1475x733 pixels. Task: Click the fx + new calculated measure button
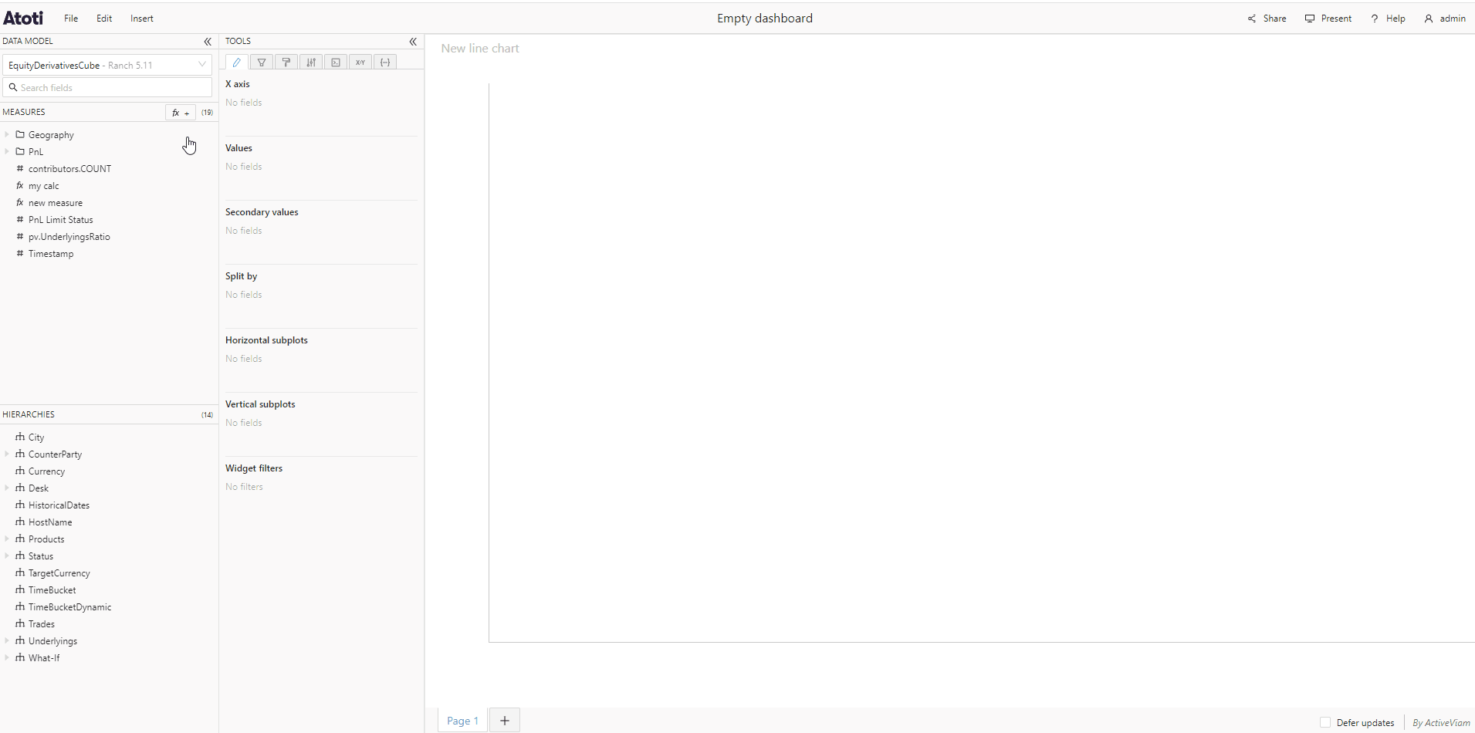coord(181,113)
